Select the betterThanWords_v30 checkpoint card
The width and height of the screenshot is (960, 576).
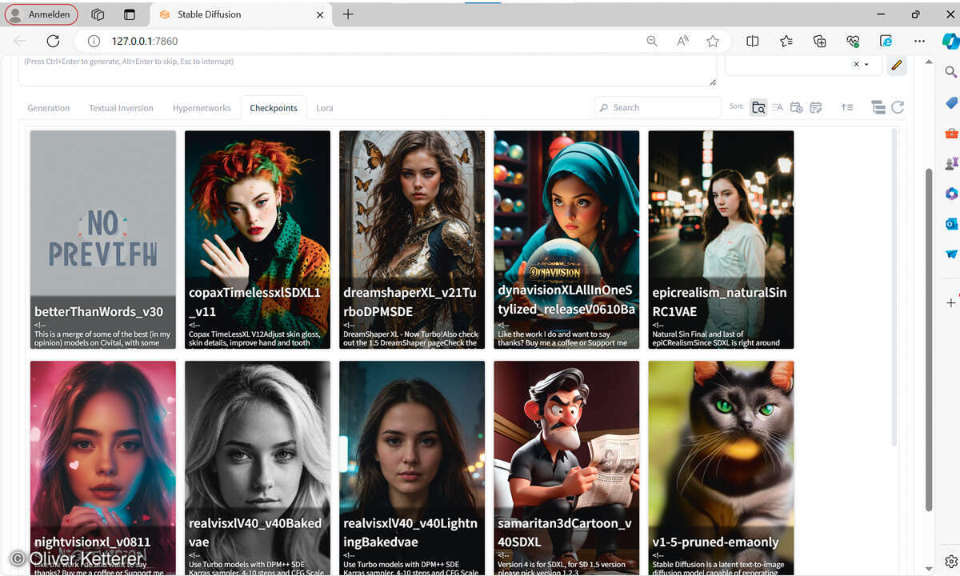[103, 240]
